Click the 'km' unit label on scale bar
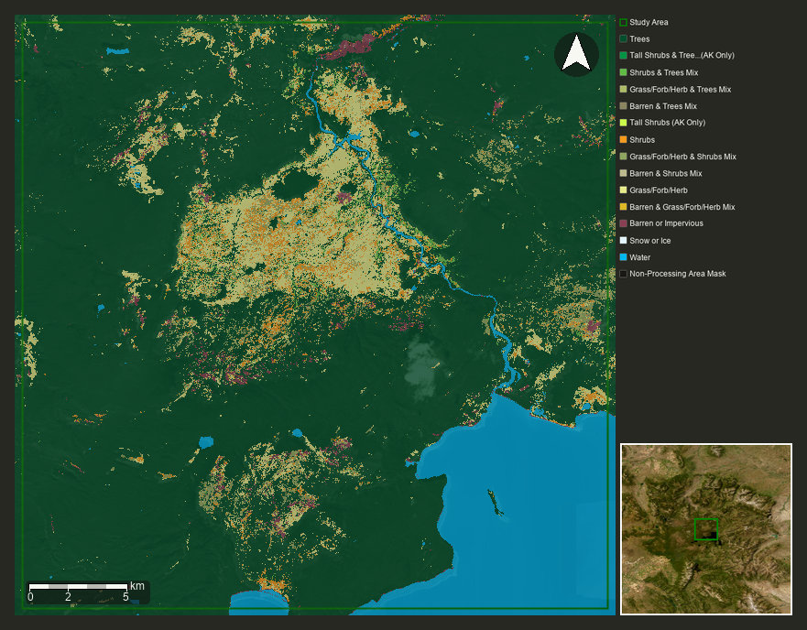Image resolution: width=807 pixels, height=630 pixels. pos(136,586)
